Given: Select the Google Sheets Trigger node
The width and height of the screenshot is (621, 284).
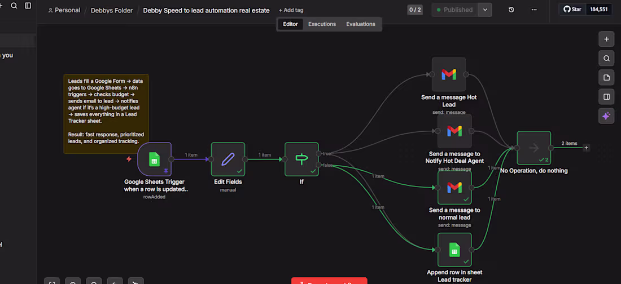Looking at the screenshot, I should coord(155,159).
